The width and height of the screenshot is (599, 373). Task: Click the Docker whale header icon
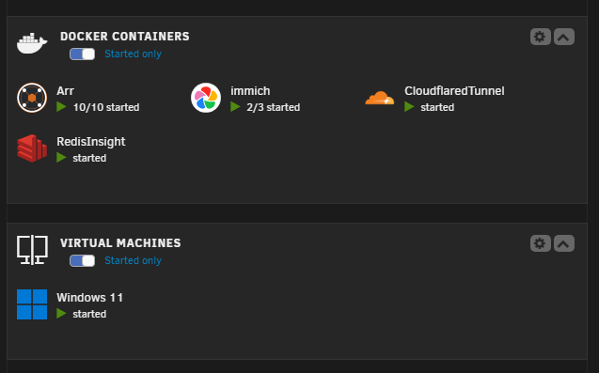click(x=32, y=43)
